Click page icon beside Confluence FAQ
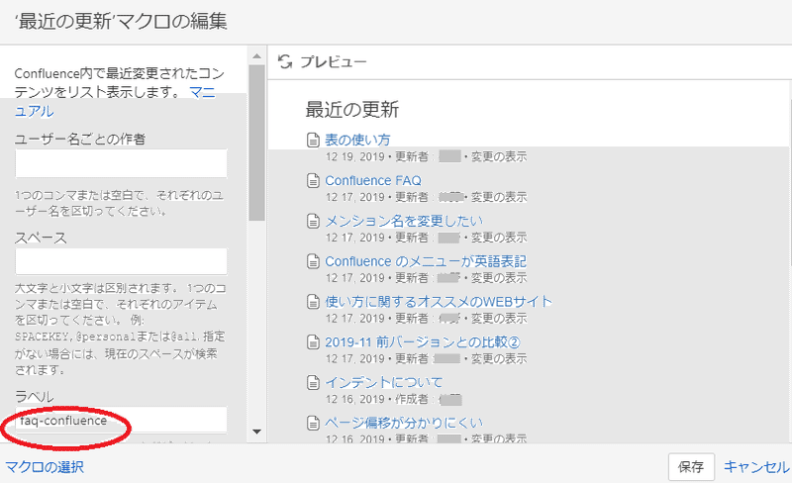This screenshot has height=483, width=792. (x=313, y=180)
